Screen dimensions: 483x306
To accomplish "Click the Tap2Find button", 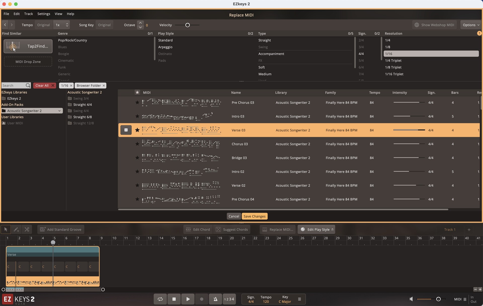I will [28, 46].
